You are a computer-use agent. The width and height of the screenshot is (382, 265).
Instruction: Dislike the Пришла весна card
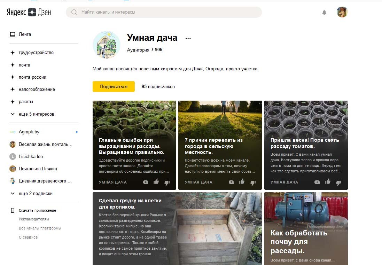(x=338, y=182)
